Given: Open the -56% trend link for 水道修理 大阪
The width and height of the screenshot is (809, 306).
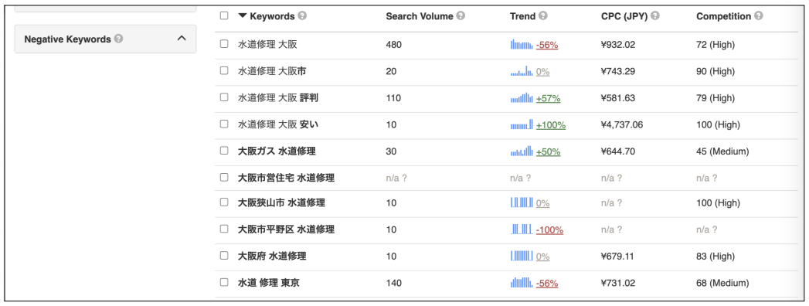Looking at the screenshot, I should tap(547, 45).
